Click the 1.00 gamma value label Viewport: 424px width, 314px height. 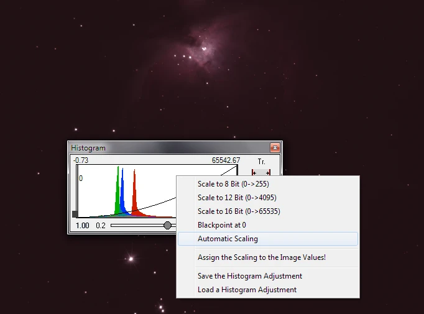82,225
